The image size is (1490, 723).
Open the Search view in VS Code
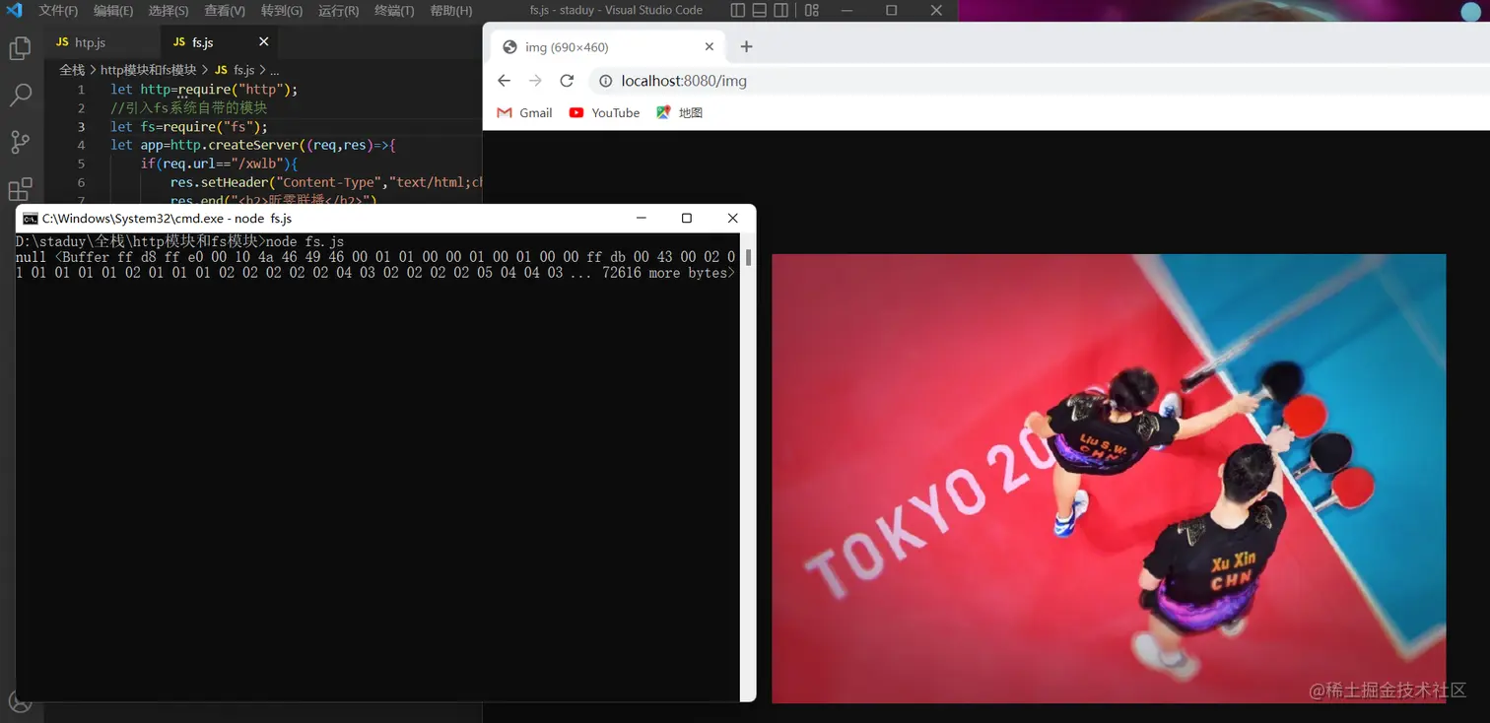(x=20, y=96)
